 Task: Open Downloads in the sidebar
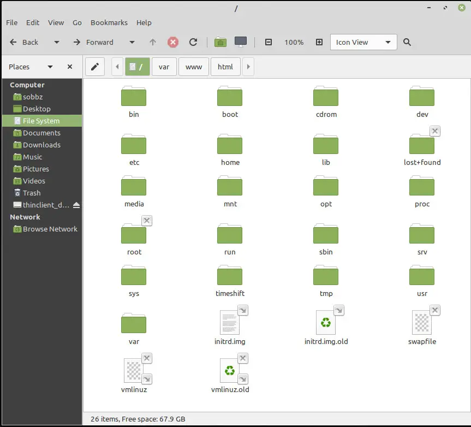point(42,145)
